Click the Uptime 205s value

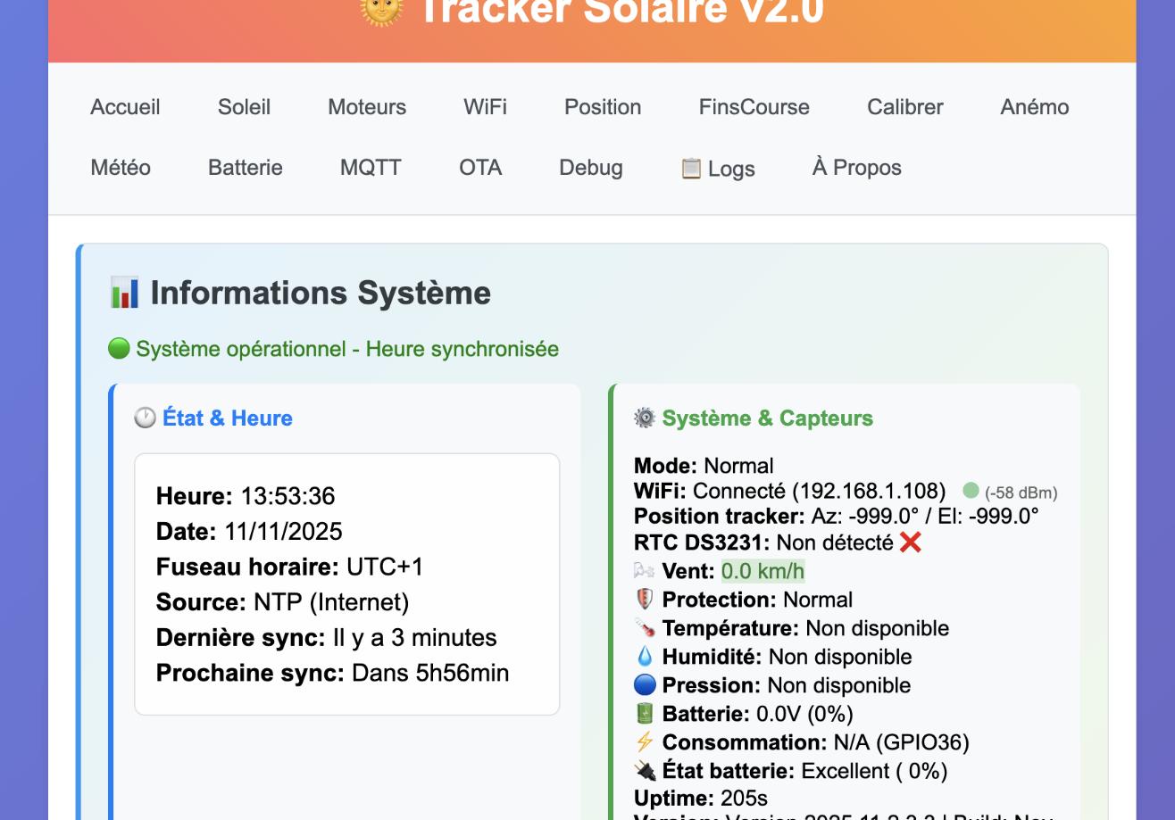click(744, 798)
